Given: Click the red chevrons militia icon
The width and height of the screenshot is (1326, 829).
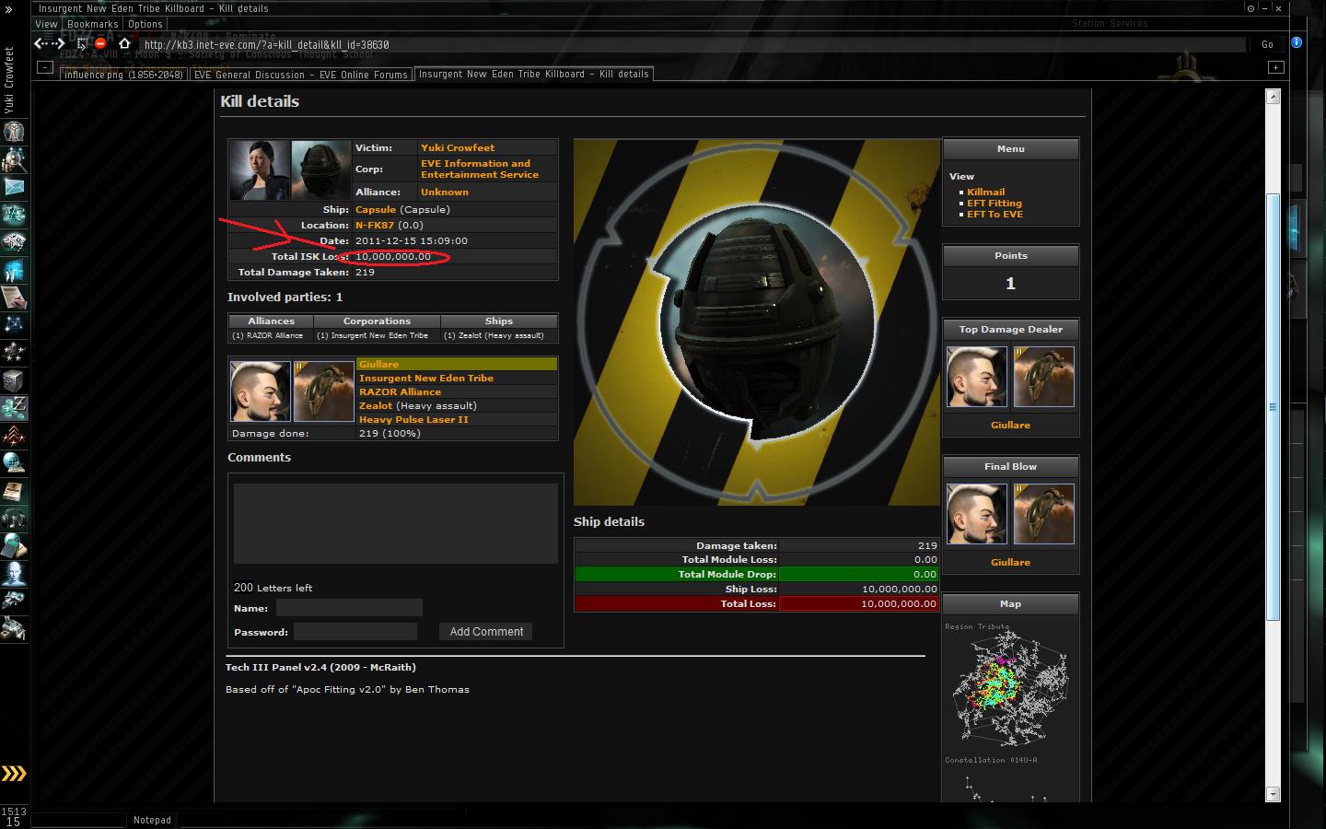Looking at the screenshot, I should pos(14,435).
